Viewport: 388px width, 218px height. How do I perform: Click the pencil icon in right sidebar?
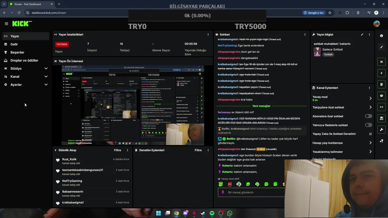pos(381,47)
